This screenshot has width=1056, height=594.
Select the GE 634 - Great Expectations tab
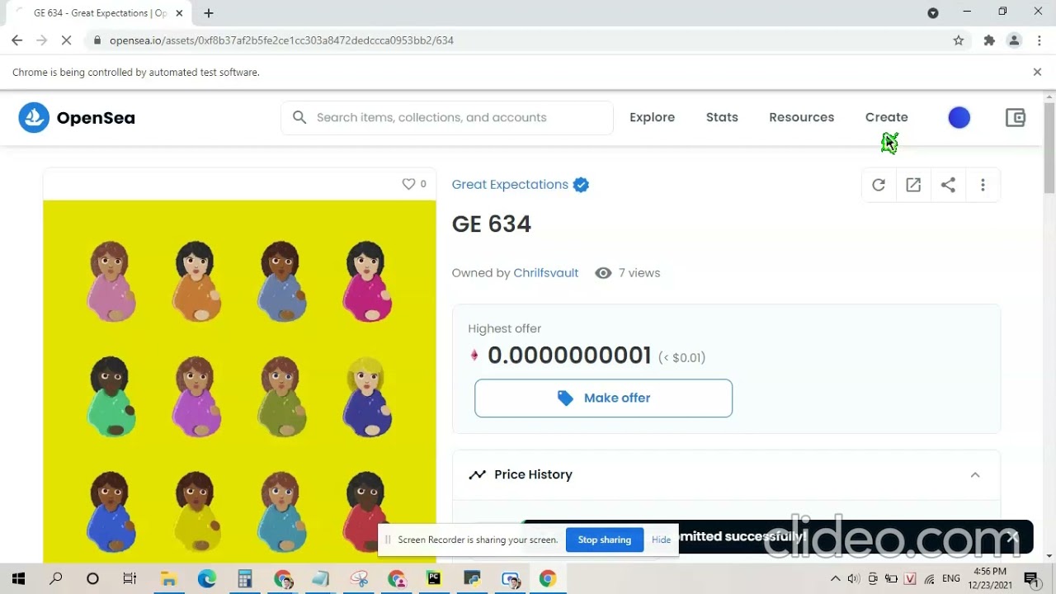click(99, 13)
